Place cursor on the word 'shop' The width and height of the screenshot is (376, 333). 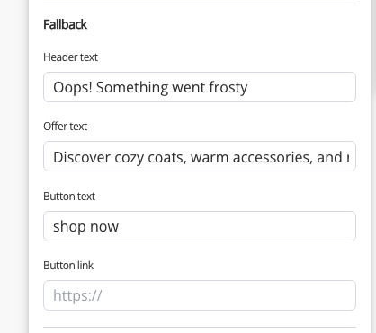(69, 227)
